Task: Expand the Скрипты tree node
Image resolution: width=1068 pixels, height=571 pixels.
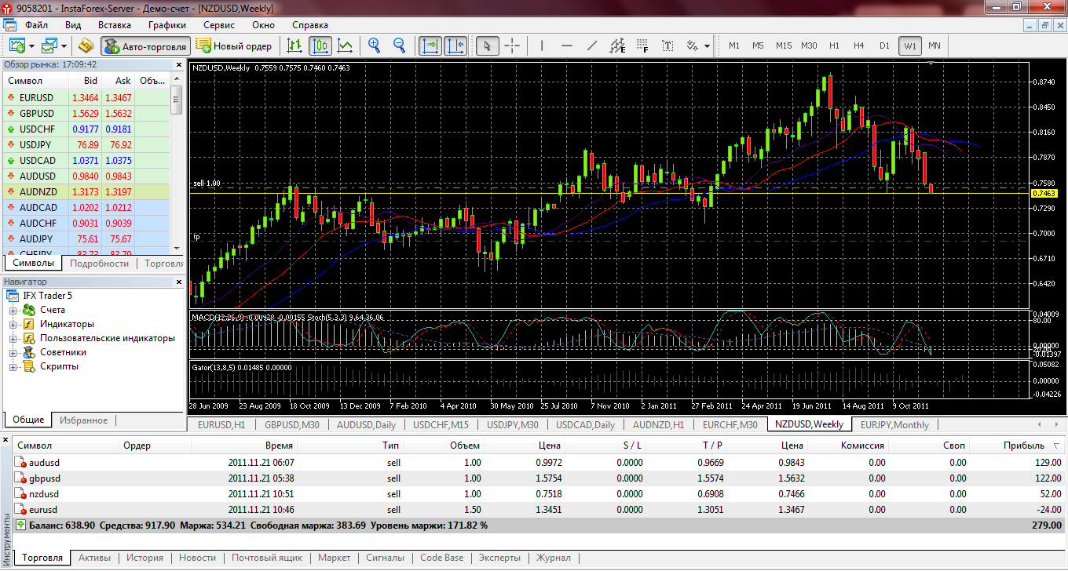Action: [x=13, y=367]
